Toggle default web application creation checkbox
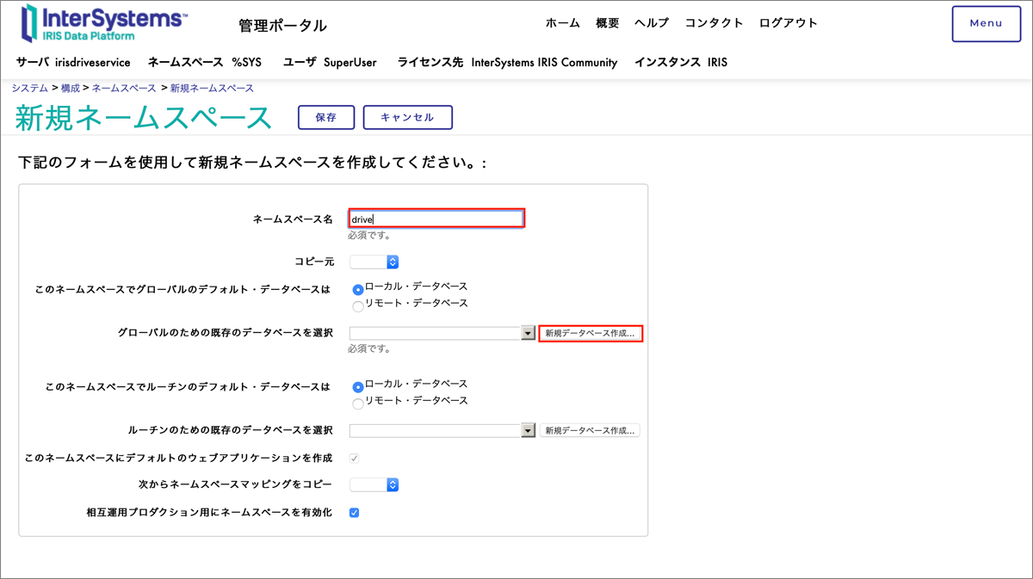This screenshot has width=1033, height=579. pyautogui.click(x=354, y=459)
